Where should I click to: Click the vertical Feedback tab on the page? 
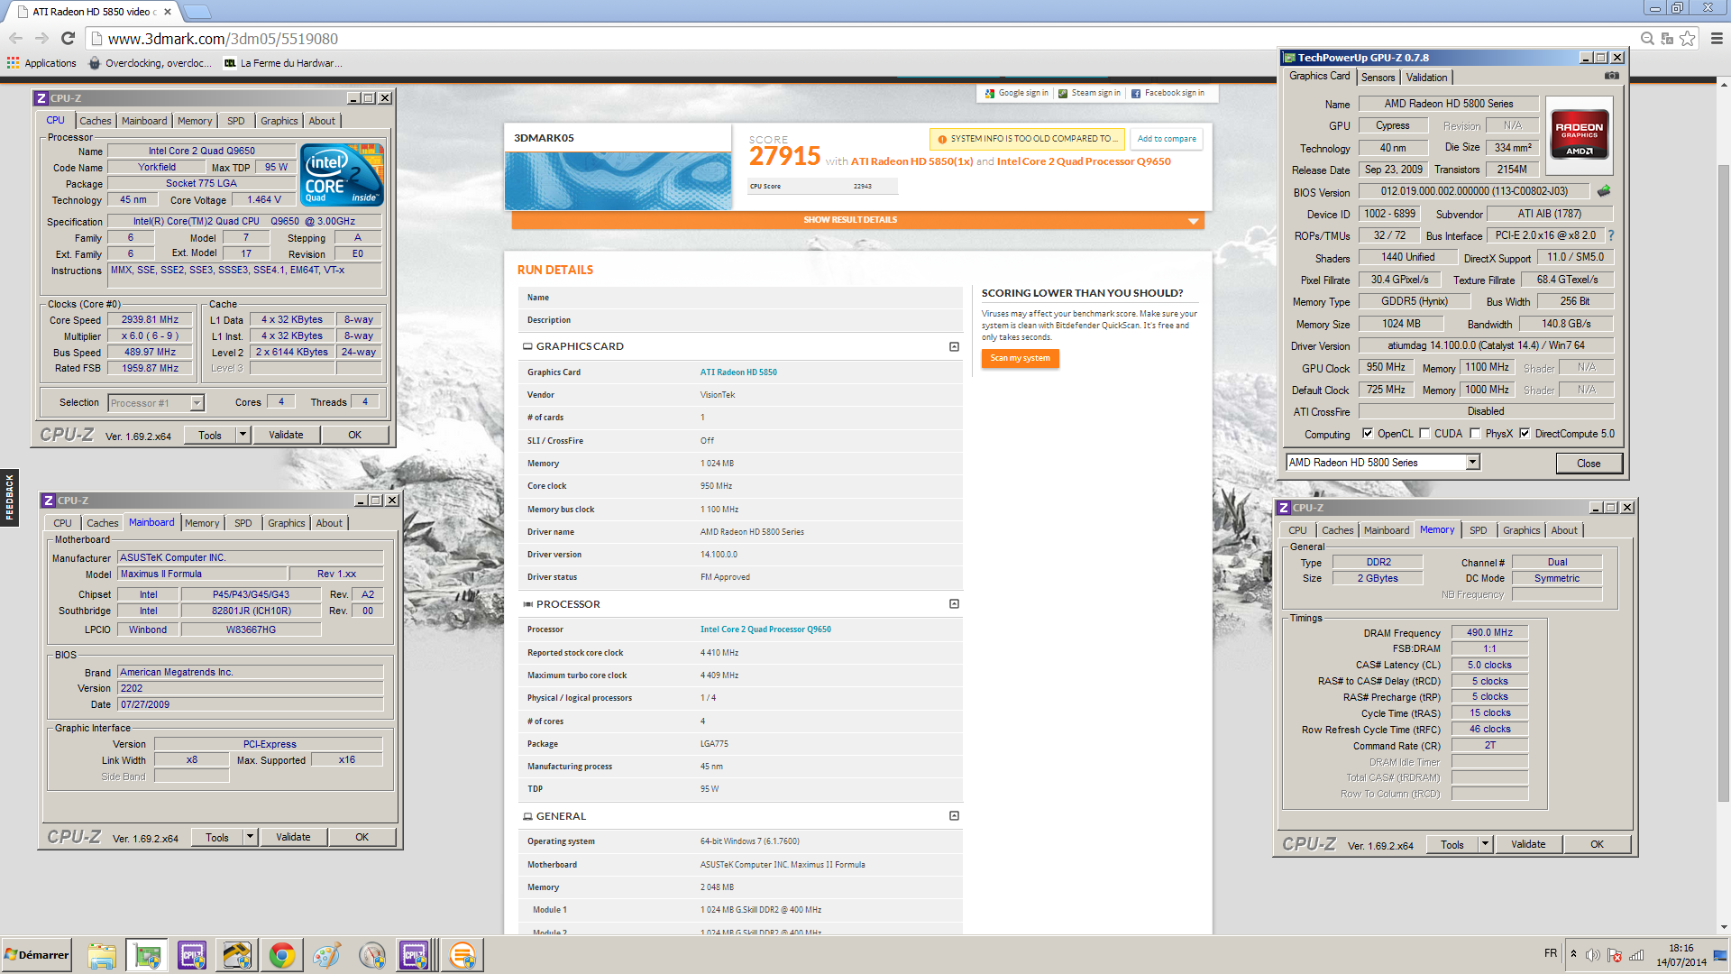coord(10,498)
